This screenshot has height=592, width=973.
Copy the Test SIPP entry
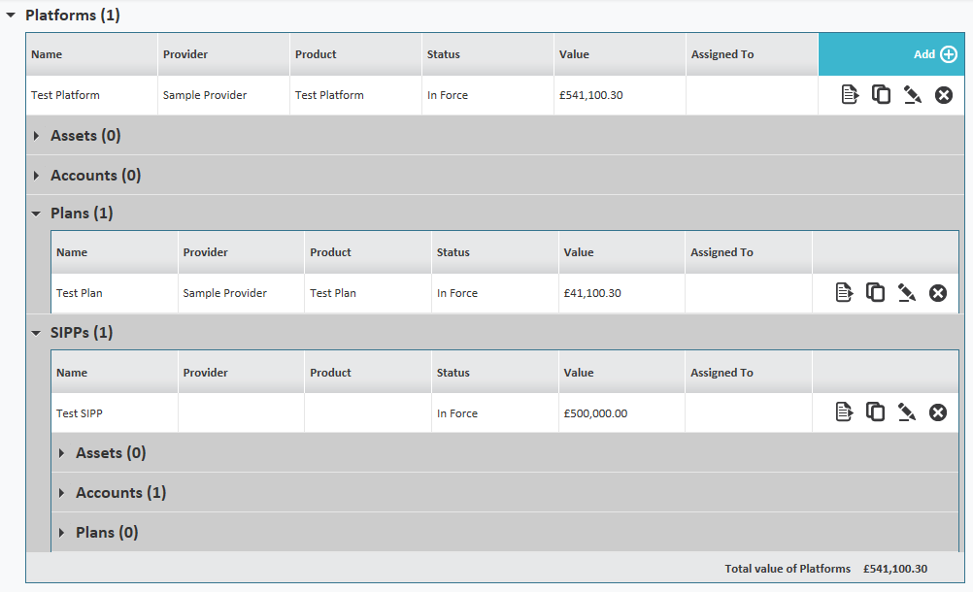click(x=875, y=412)
